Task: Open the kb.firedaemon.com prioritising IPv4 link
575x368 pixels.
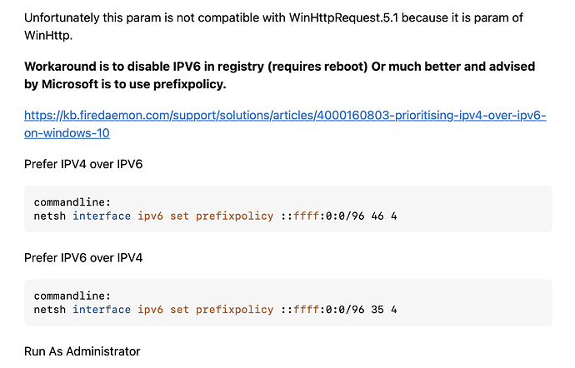Action: [x=285, y=116]
